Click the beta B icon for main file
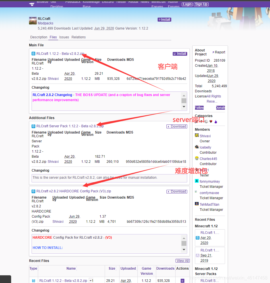Image resolution: width=270 pixels, height=283 pixels. (34, 54)
